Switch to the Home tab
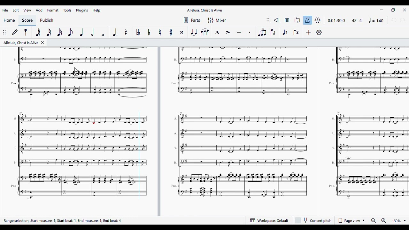The width and height of the screenshot is (409, 230). [x=9, y=20]
